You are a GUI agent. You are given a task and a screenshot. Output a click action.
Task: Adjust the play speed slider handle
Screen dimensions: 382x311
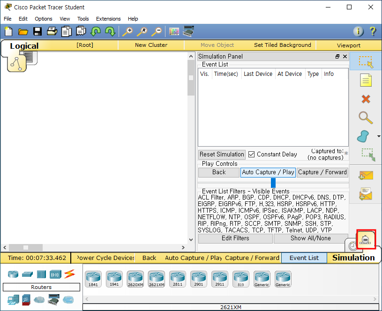[273, 183]
